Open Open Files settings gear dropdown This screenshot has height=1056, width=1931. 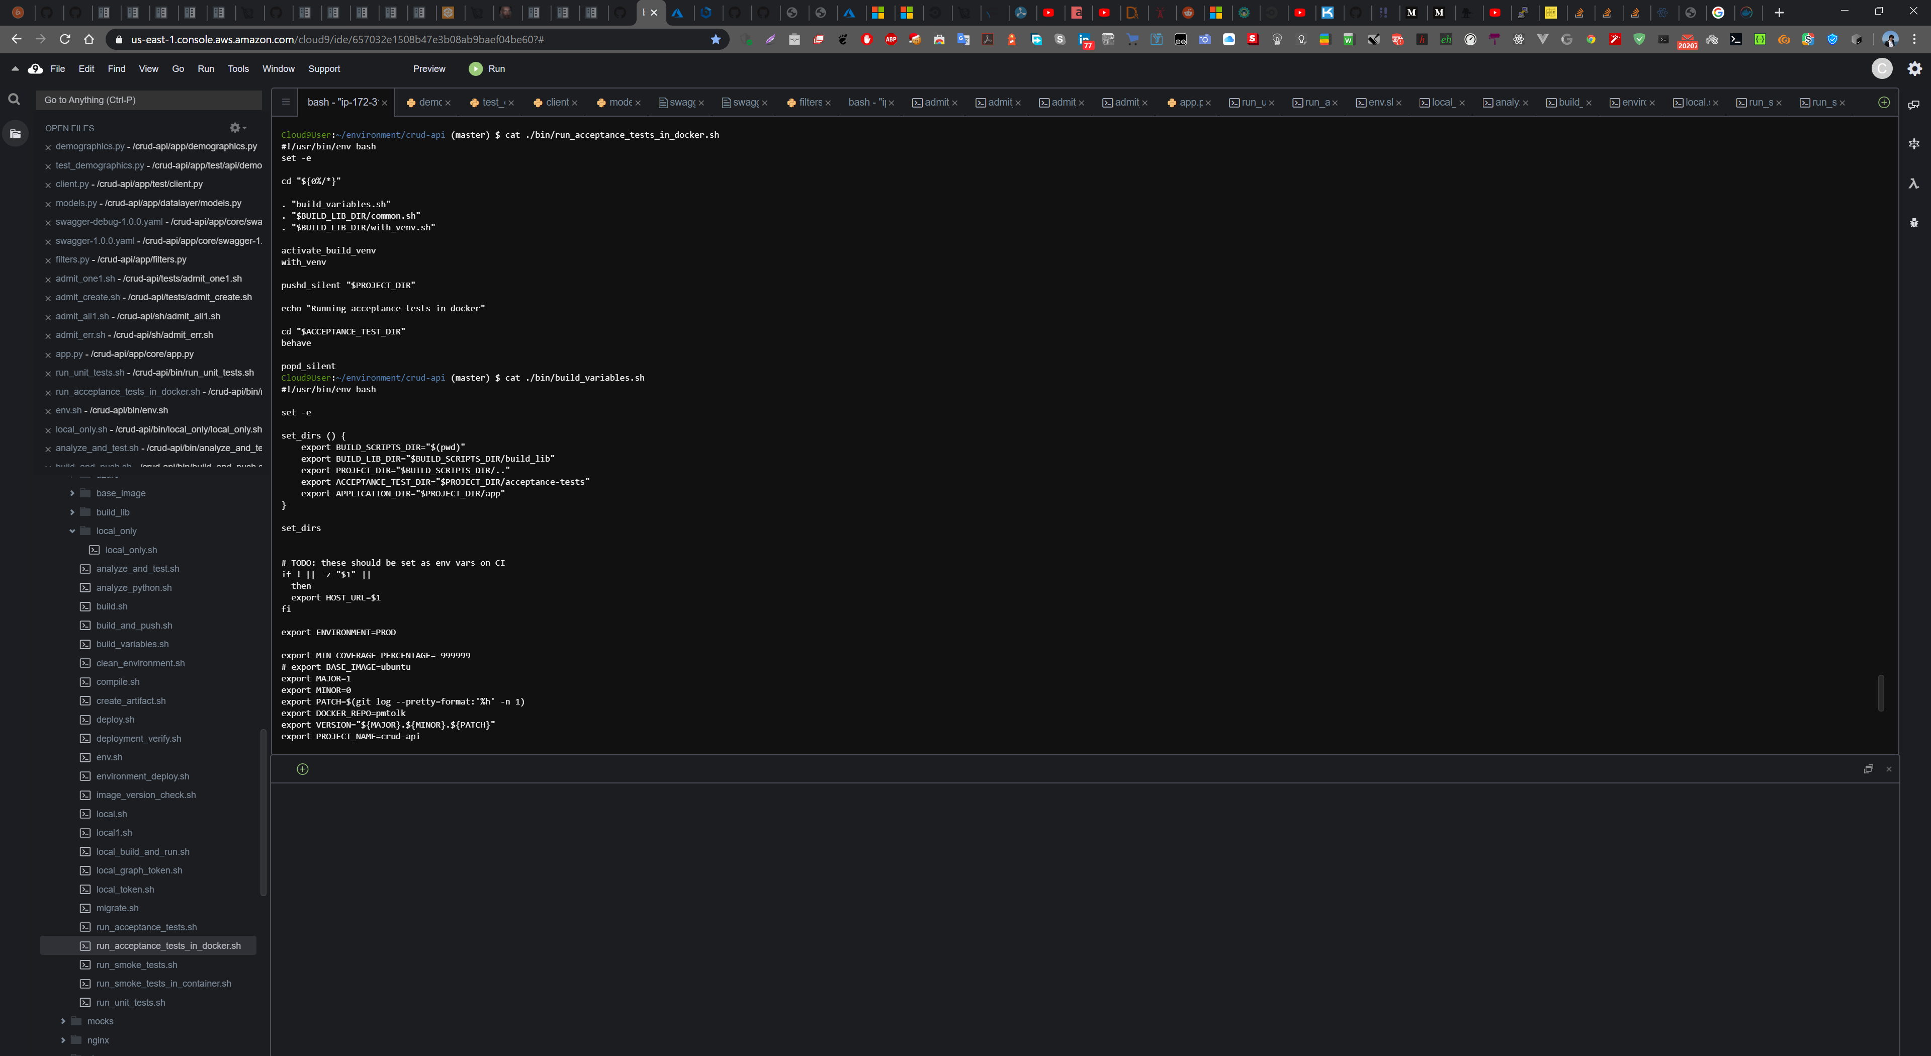(x=238, y=127)
